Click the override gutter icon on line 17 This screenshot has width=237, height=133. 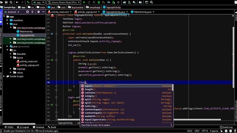pos(52,34)
